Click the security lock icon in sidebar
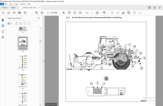Viewport: 163px width, 106px height. [3, 20]
